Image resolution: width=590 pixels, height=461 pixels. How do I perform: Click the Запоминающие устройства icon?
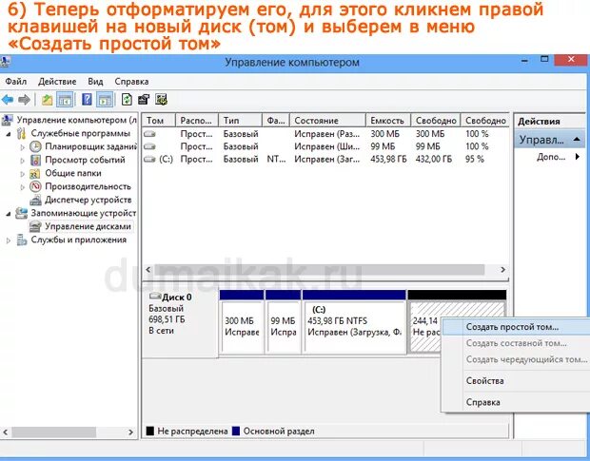point(22,213)
